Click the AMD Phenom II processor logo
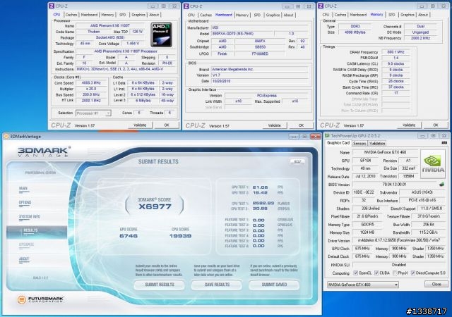Image resolution: width=452 pixels, height=317 pixels. point(162,35)
